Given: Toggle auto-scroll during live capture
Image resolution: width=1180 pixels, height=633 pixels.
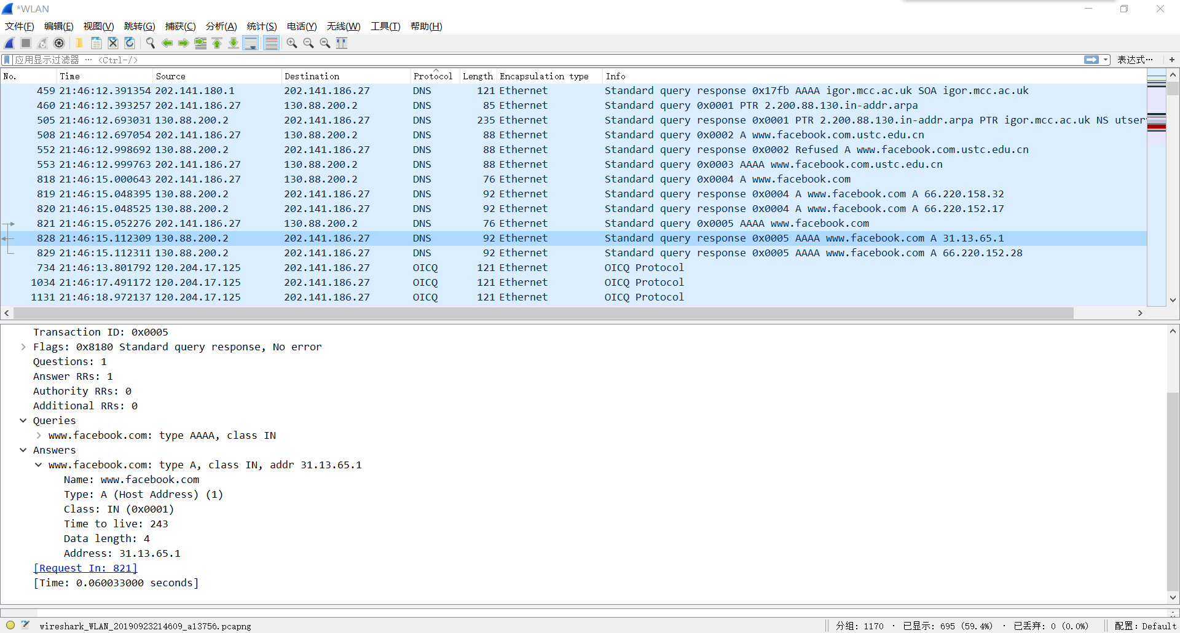Looking at the screenshot, I should (x=251, y=43).
